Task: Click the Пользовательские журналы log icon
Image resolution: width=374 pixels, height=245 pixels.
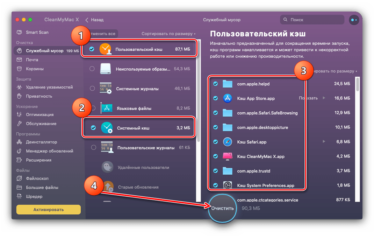Action: click(107, 147)
